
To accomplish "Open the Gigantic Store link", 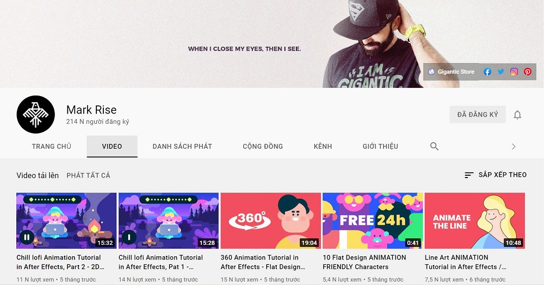I will pos(456,72).
